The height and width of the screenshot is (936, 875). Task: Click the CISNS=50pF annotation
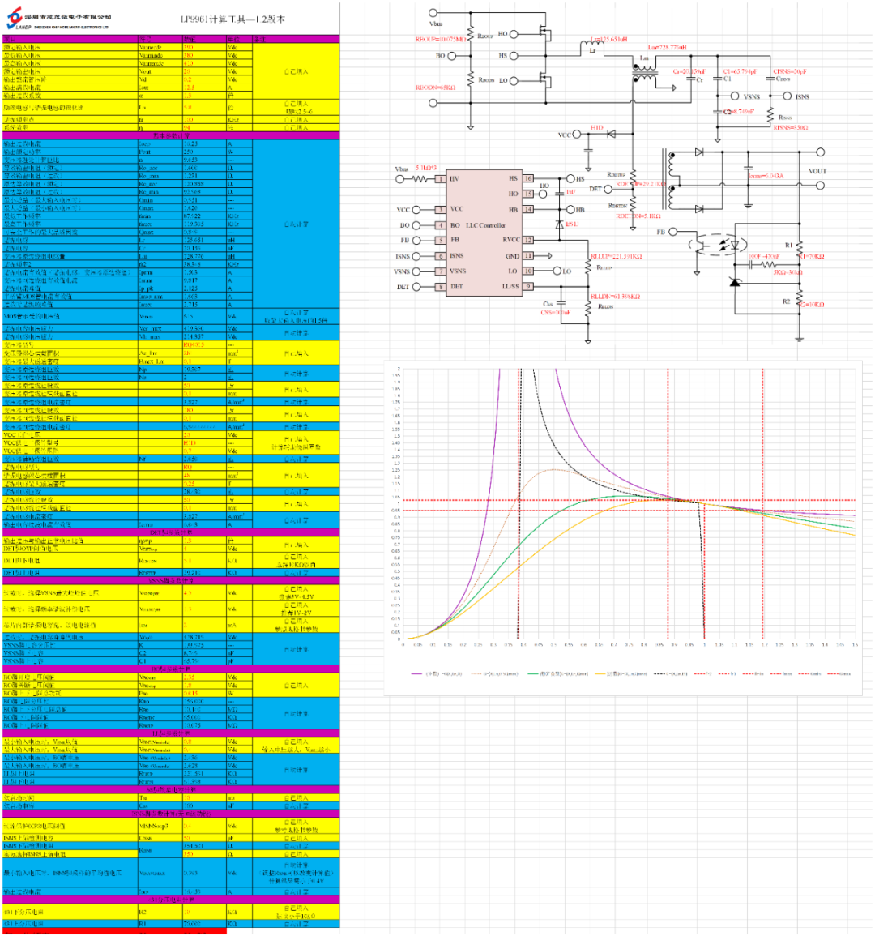(790, 71)
